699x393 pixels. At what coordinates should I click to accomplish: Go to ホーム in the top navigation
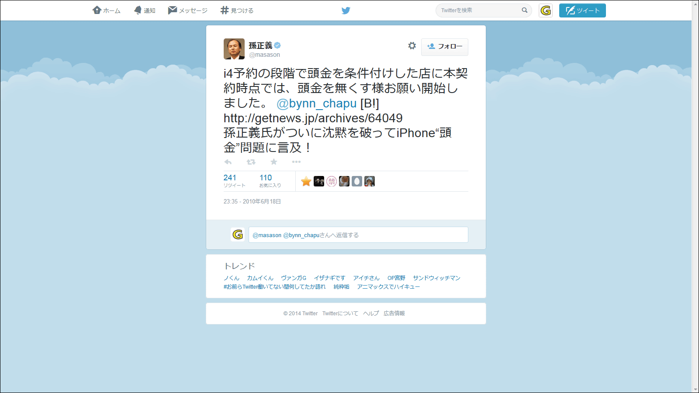[106, 10]
